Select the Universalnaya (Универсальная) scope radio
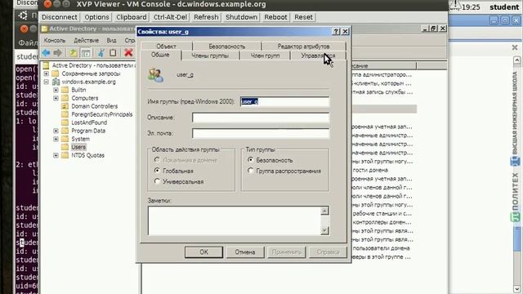Image resolution: width=523 pixels, height=294 pixels. [157, 181]
